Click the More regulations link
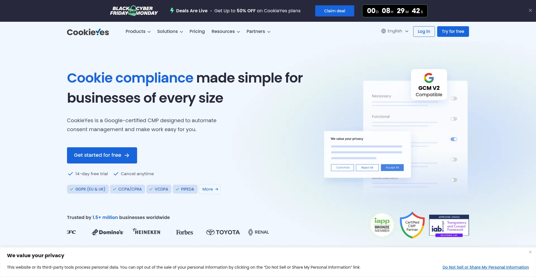 (x=210, y=189)
